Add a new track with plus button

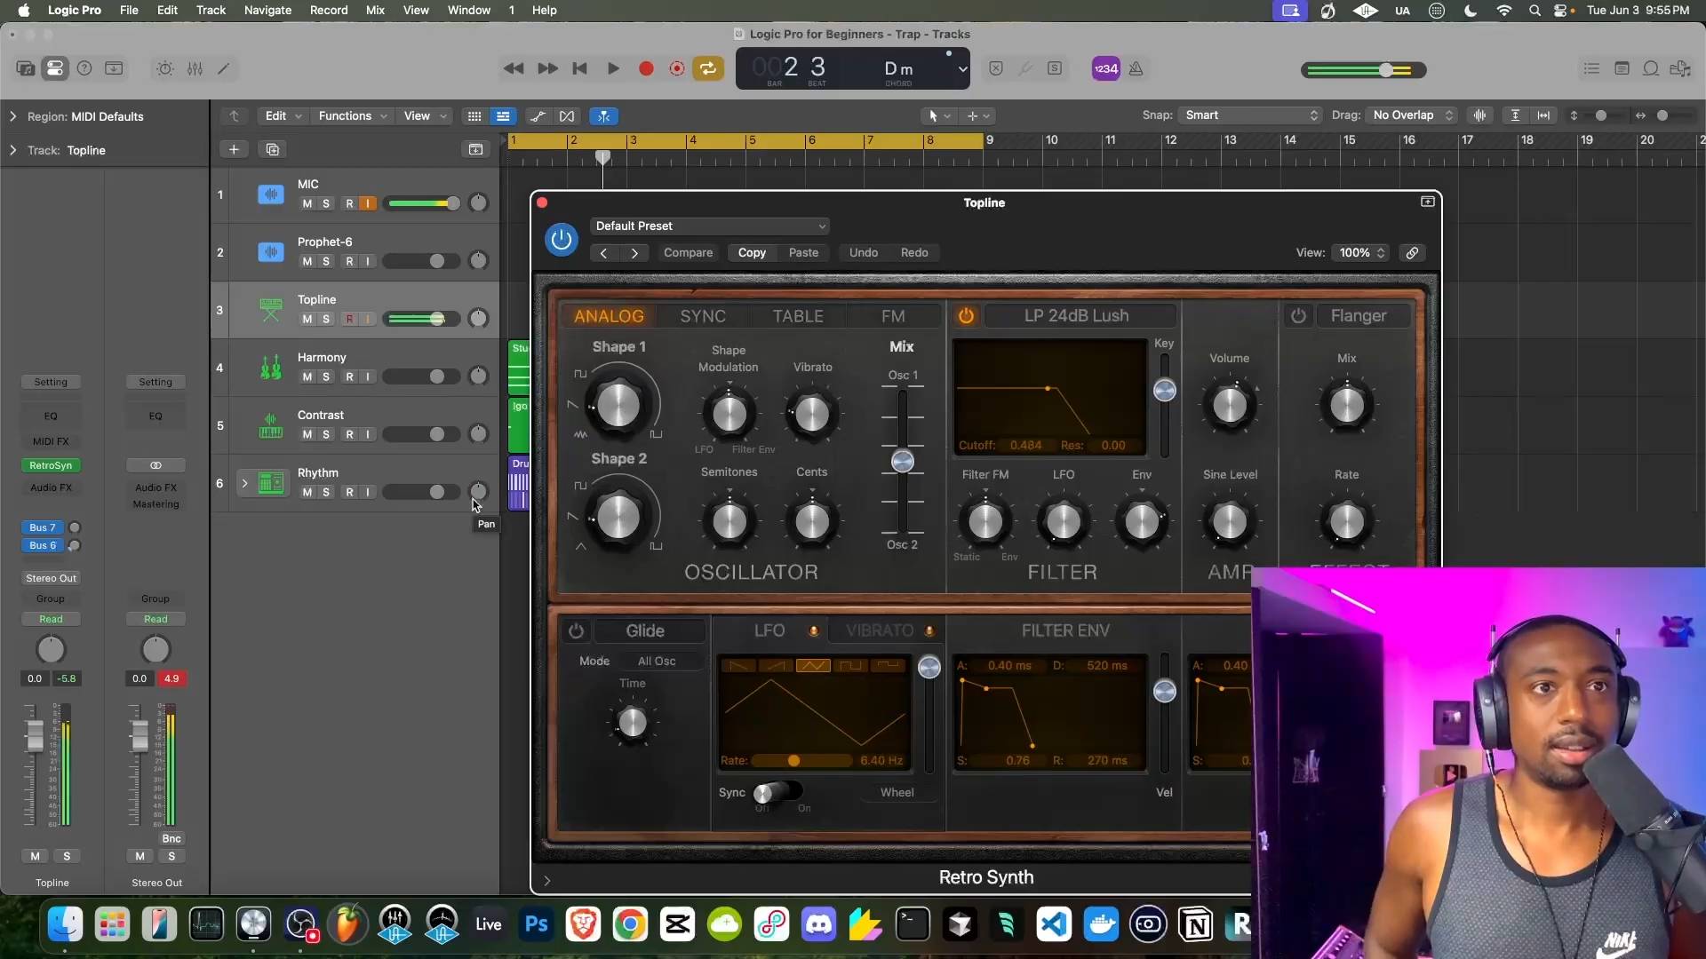tap(234, 149)
